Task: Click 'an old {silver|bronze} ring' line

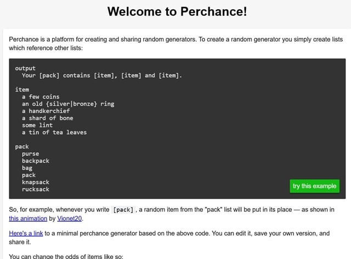Action: (68, 104)
